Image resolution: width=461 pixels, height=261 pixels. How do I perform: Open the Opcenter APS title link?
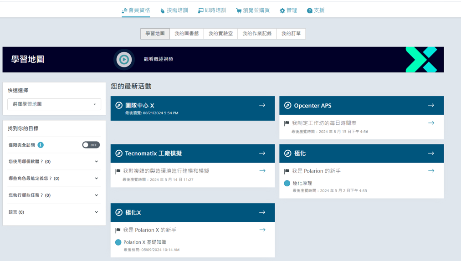click(x=312, y=106)
